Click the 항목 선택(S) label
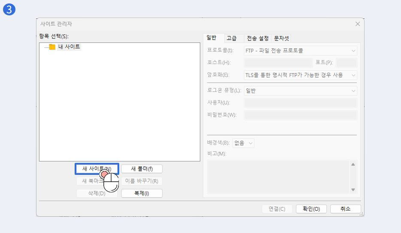Image resolution: width=401 pixels, height=233 pixels. point(54,36)
